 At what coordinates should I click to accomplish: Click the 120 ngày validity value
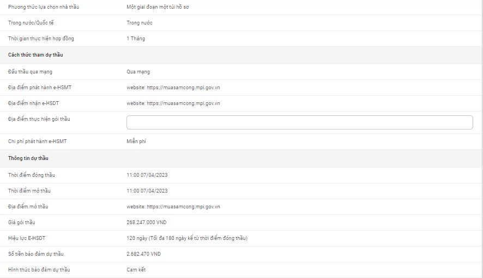[x=187, y=238]
